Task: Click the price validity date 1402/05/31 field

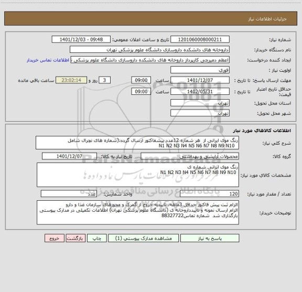Action: [200, 92]
